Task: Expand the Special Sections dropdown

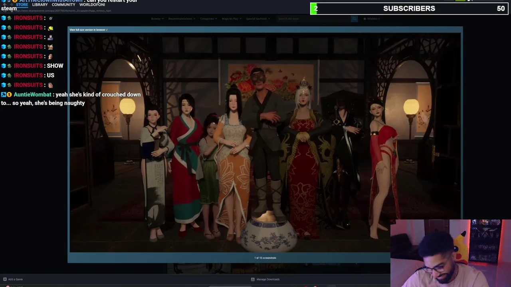Action: (257, 19)
